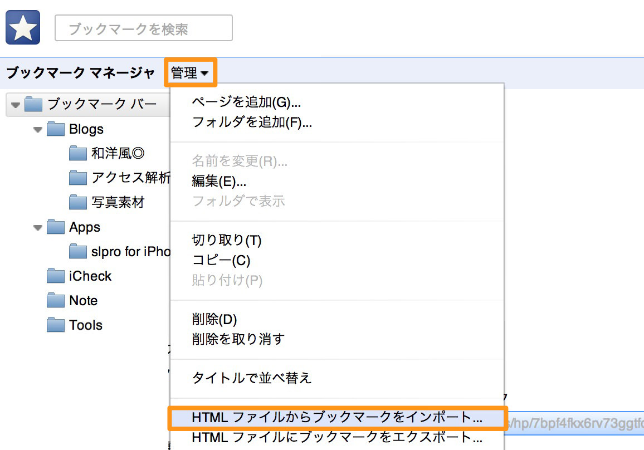
Task: Click the slpro for iPhone folder icon
Action: click(78, 251)
